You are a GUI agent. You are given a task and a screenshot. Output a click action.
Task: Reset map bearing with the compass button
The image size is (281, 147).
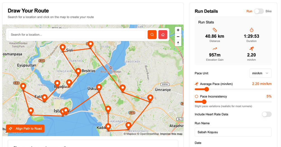(178, 43)
